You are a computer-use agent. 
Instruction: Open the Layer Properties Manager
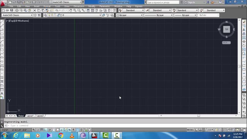click(x=46, y=15)
